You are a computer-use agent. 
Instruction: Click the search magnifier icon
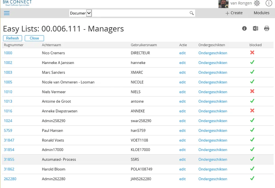click(x=192, y=13)
